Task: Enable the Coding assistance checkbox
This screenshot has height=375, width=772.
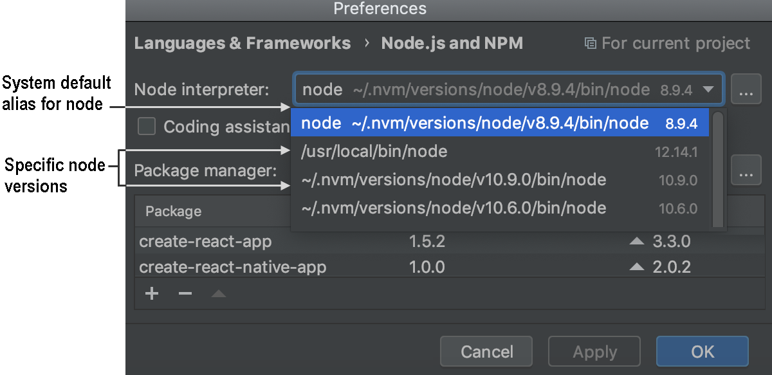Action: click(x=147, y=126)
